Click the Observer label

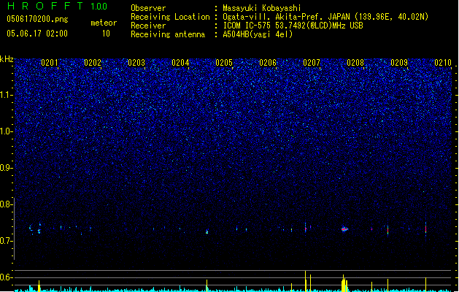[x=148, y=8]
